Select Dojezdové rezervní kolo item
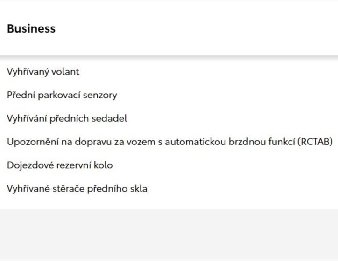 click(59, 165)
